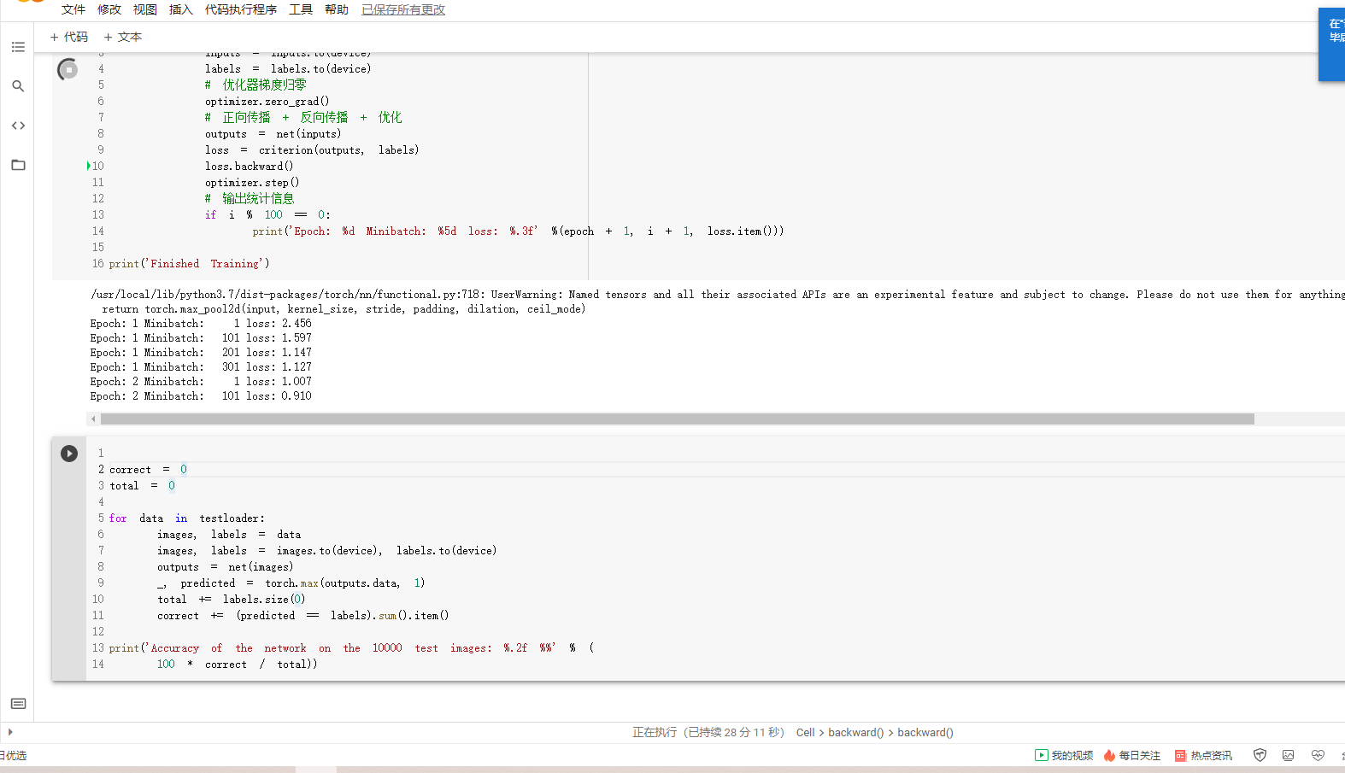
Task: Click output line with loss: 1.597
Action: pos(201,338)
